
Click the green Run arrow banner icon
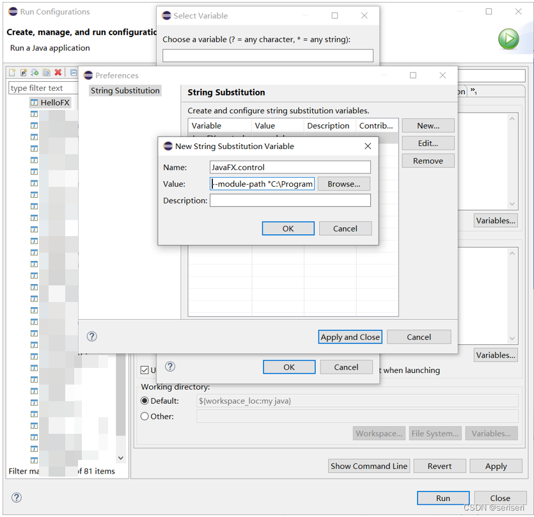(x=508, y=39)
